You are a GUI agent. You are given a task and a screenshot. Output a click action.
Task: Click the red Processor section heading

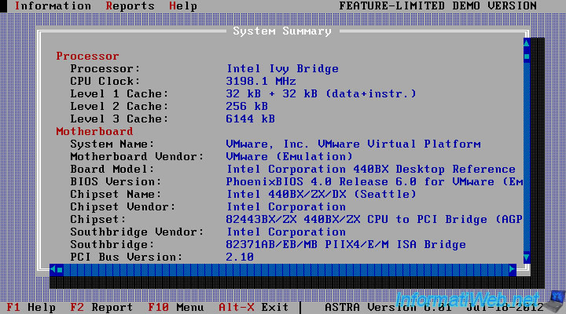click(87, 57)
